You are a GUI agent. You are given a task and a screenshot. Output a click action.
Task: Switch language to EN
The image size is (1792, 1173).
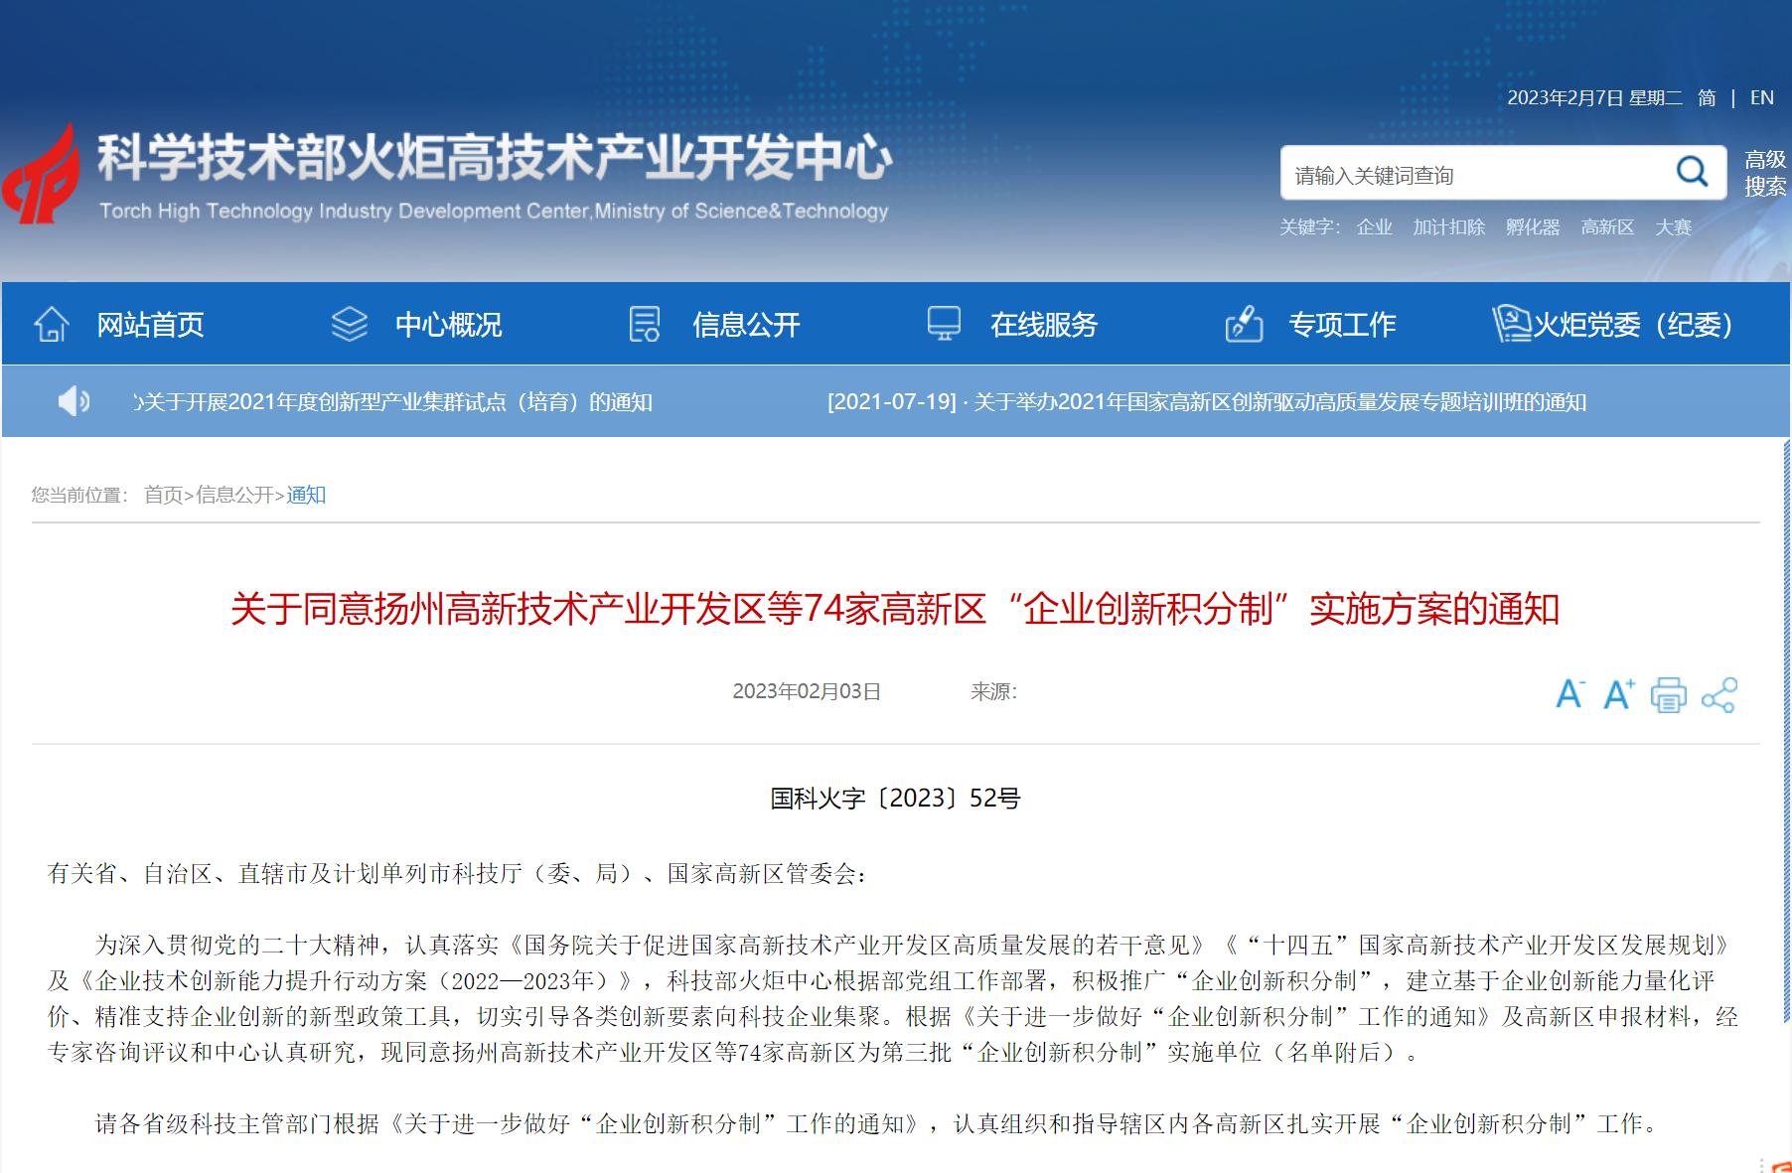[1761, 97]
